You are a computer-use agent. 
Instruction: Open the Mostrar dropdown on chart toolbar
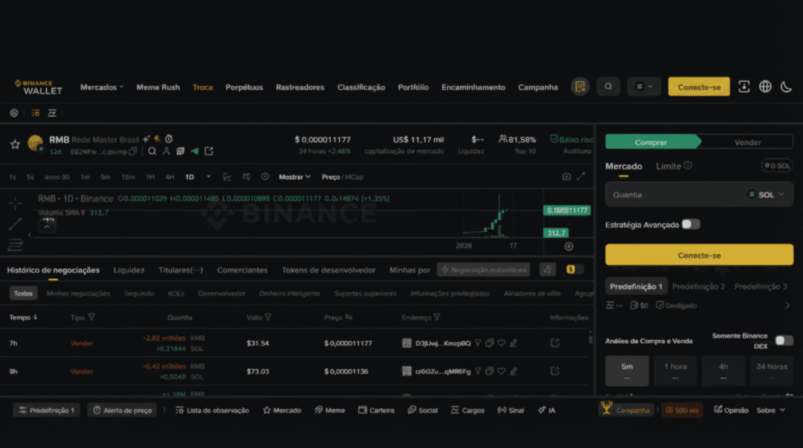tap(295, 177)
